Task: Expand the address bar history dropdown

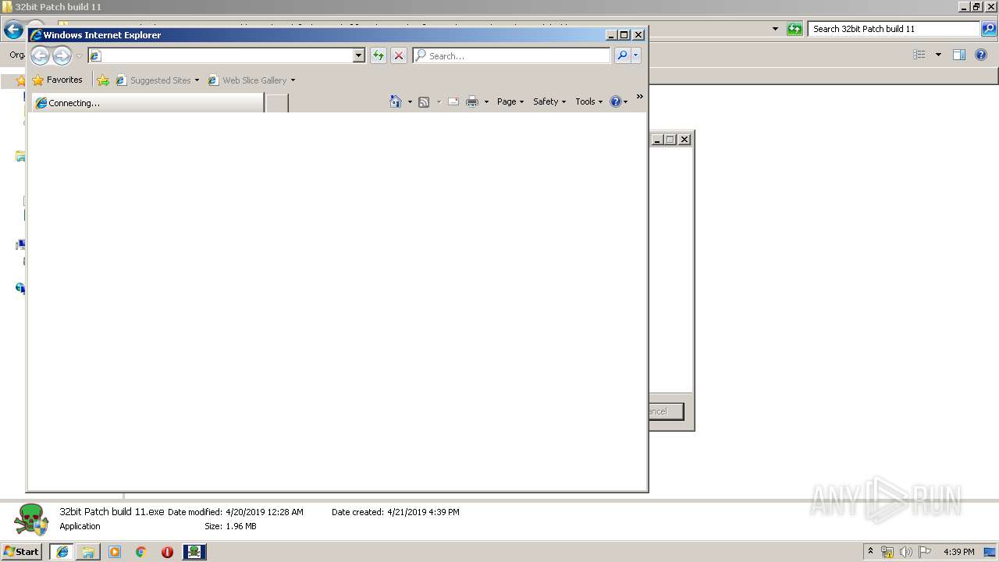Action: coord(359,55)
